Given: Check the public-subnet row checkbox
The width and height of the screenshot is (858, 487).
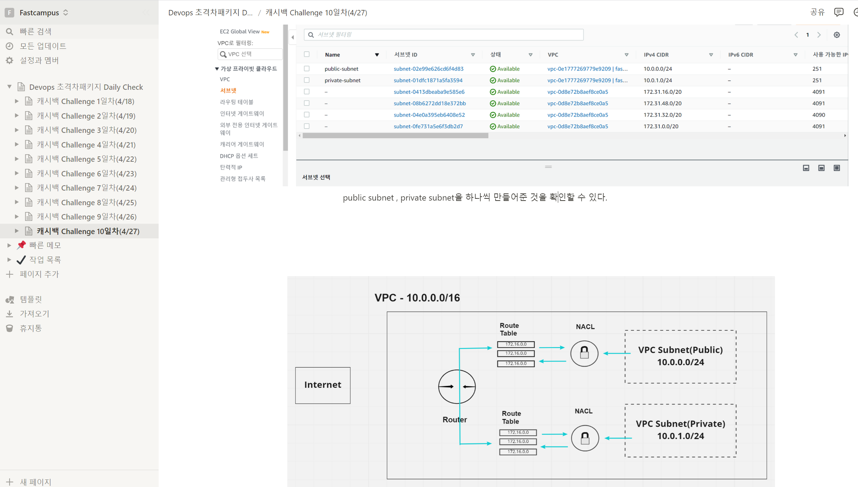Looking at the screenshot, I should (x=307, y=68).
